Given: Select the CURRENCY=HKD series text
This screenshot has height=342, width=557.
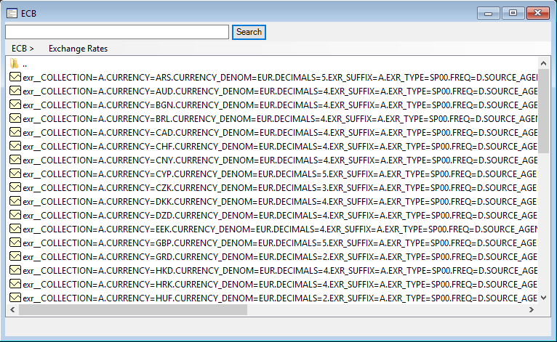Looking at the screenshot, I should pyautogui.click(x=280, y=271).
